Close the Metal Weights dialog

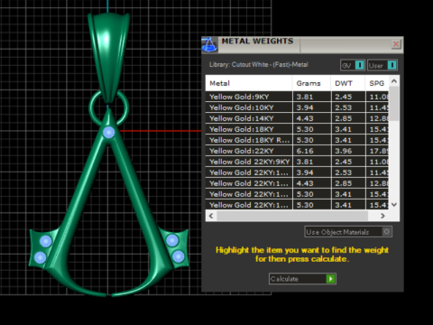(x=396, y=44)
